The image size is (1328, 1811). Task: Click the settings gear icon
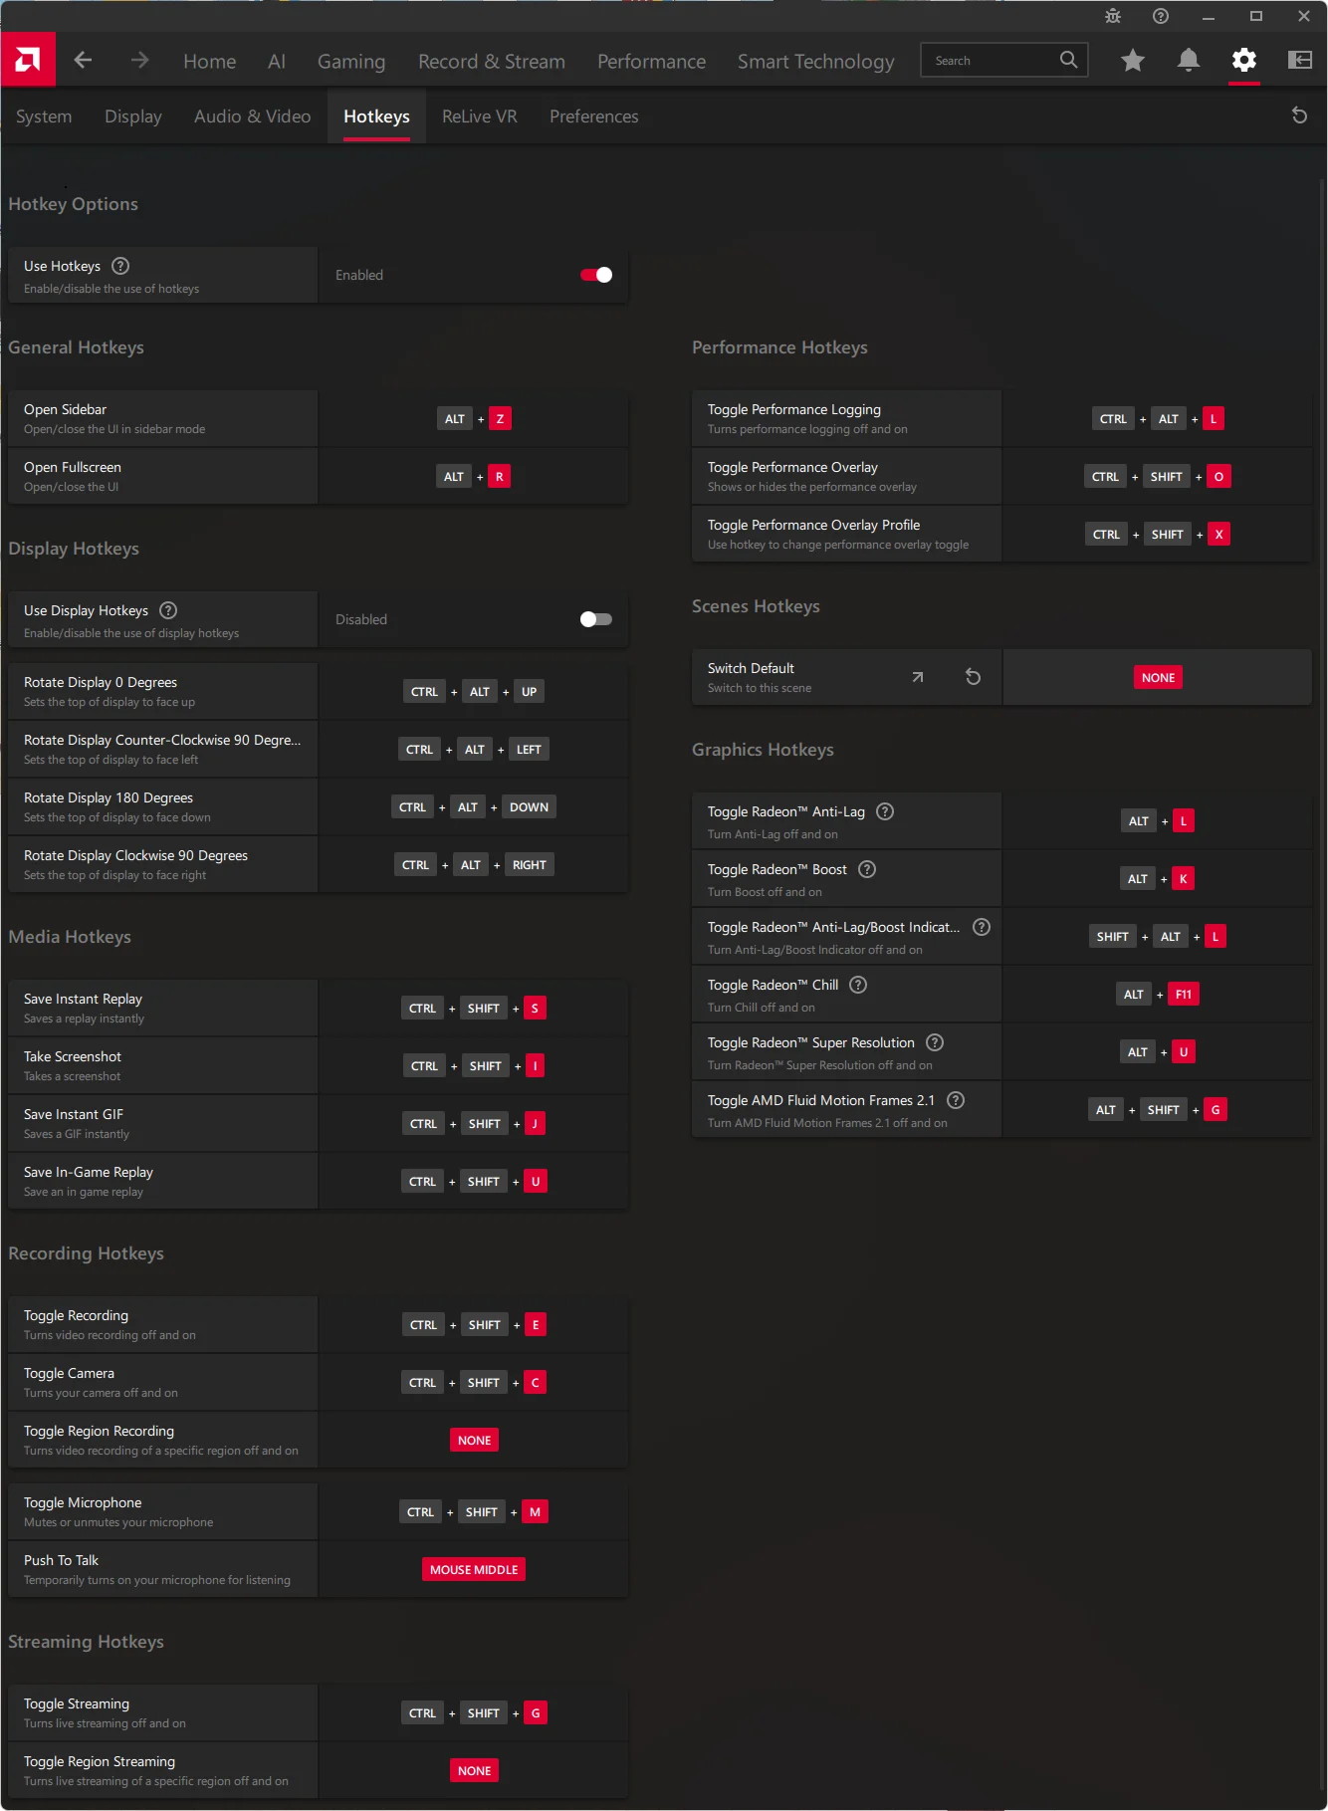tap(1243, 61)
